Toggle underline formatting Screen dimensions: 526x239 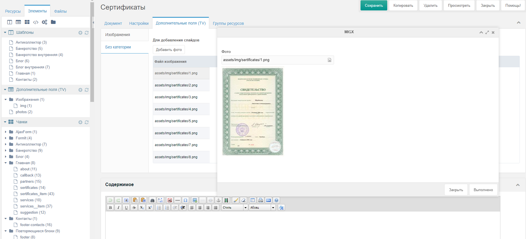click(x=126, y=207)
